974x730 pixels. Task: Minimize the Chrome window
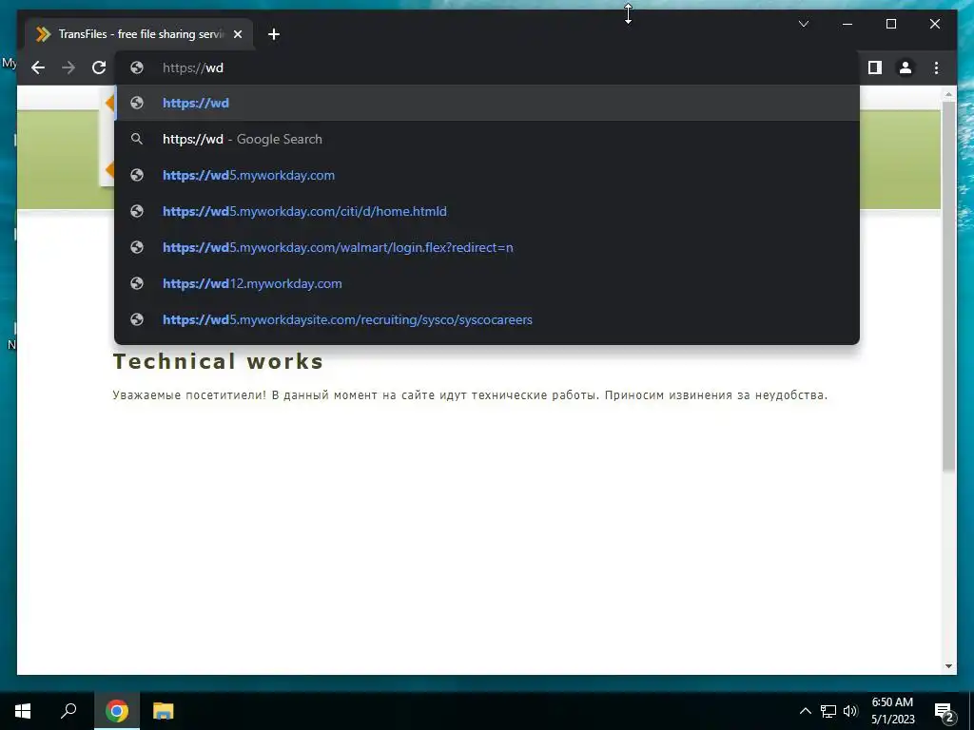pos(847,24)
